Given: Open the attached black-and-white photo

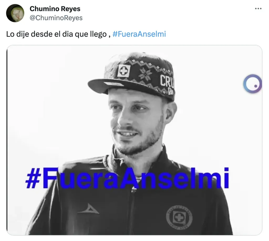Looking at the screenshot, I should 134,140.
